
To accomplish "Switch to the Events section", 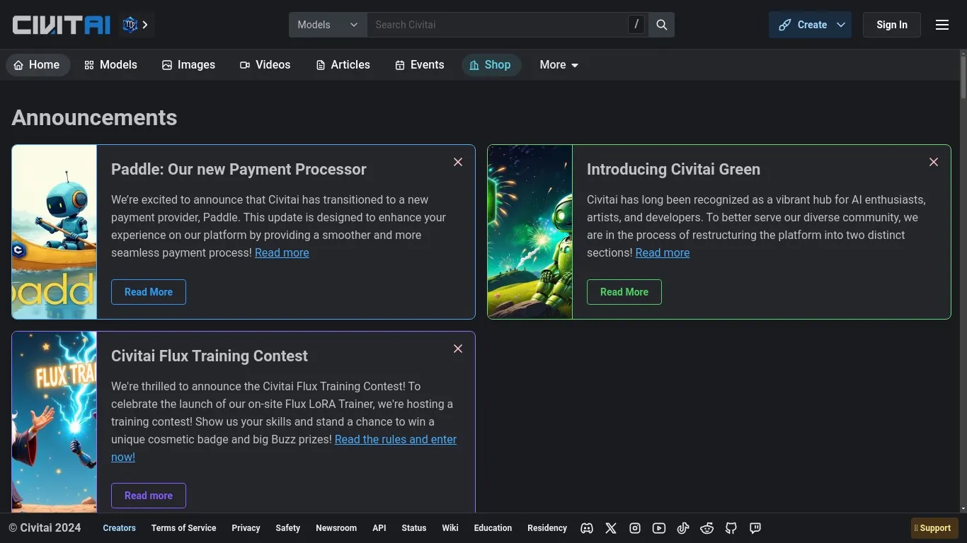I will [419, 64].
